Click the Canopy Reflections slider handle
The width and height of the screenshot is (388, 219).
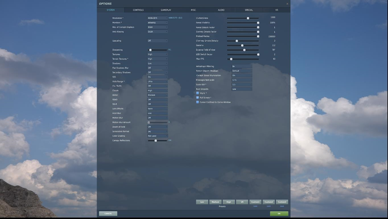point(156,141)
